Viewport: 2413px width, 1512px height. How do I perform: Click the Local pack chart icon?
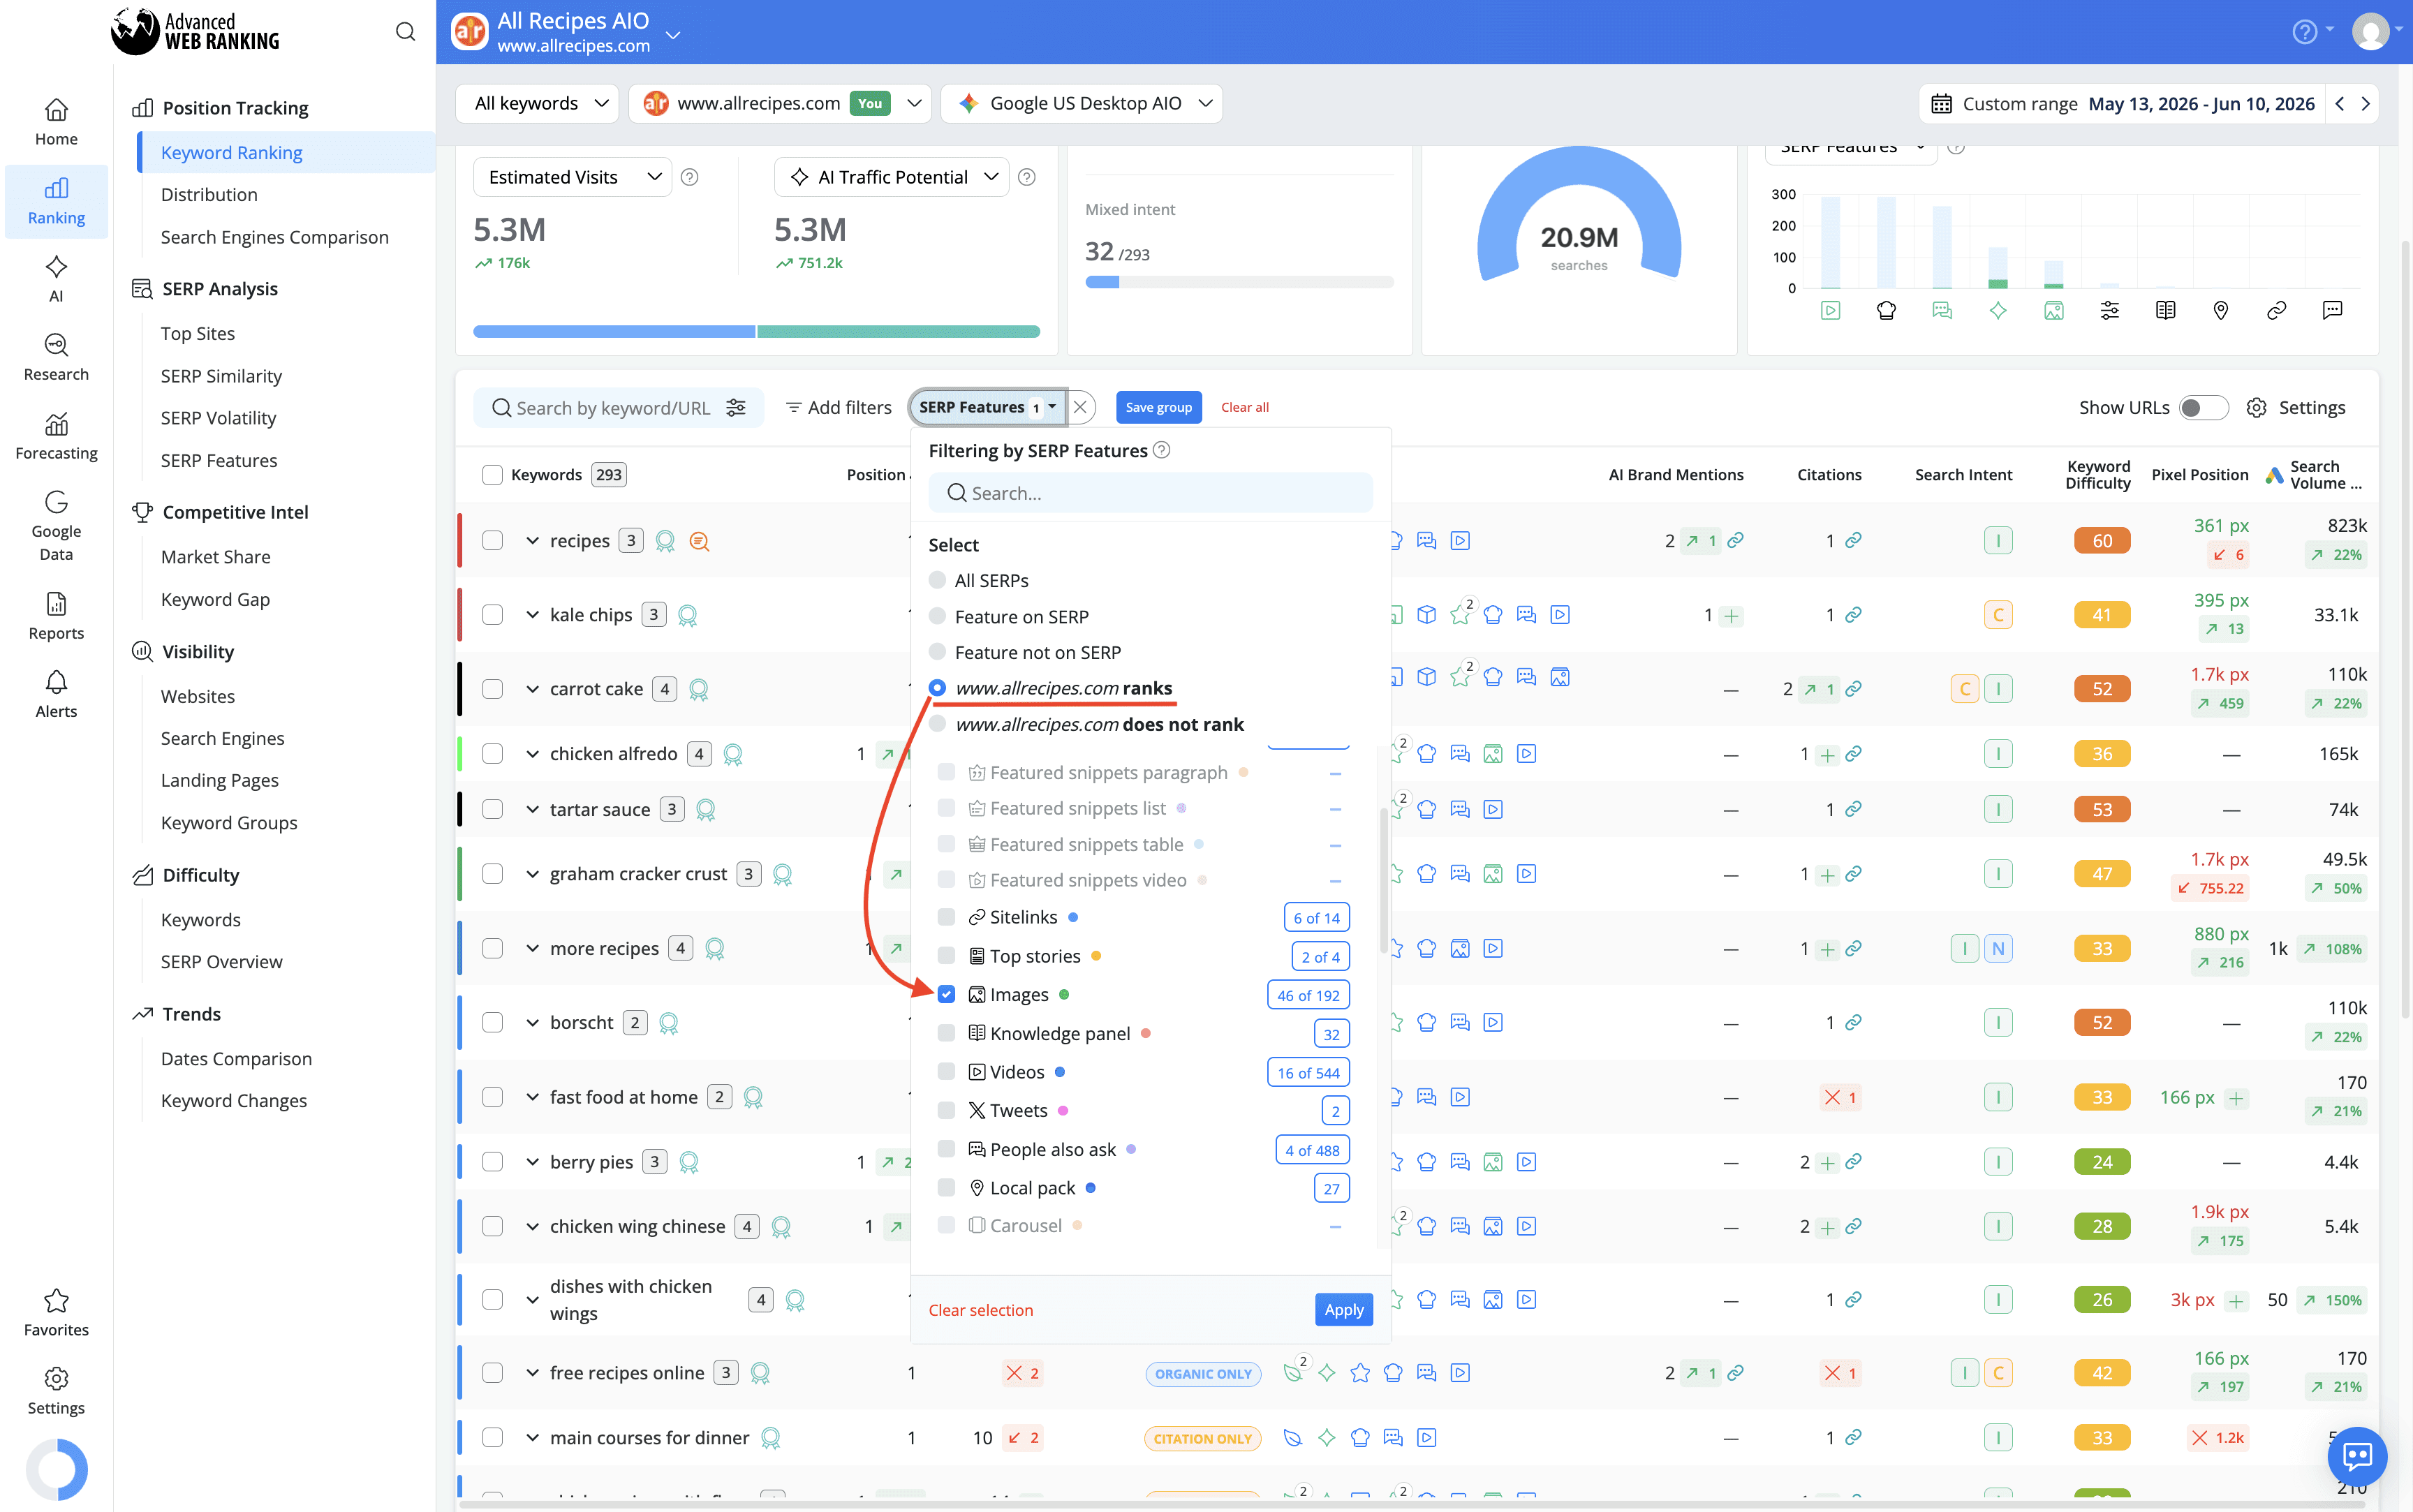tap(2221, 311)
